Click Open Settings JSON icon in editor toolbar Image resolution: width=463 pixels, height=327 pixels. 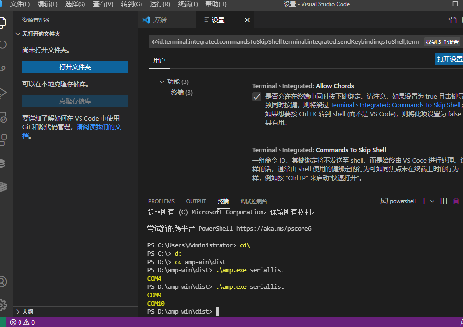click(452, 20)
